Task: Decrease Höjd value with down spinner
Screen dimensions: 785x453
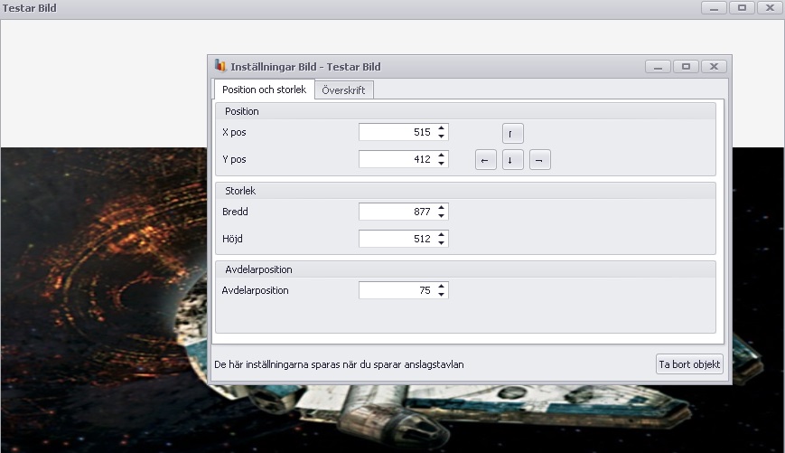Action: [x=441, y=242]
